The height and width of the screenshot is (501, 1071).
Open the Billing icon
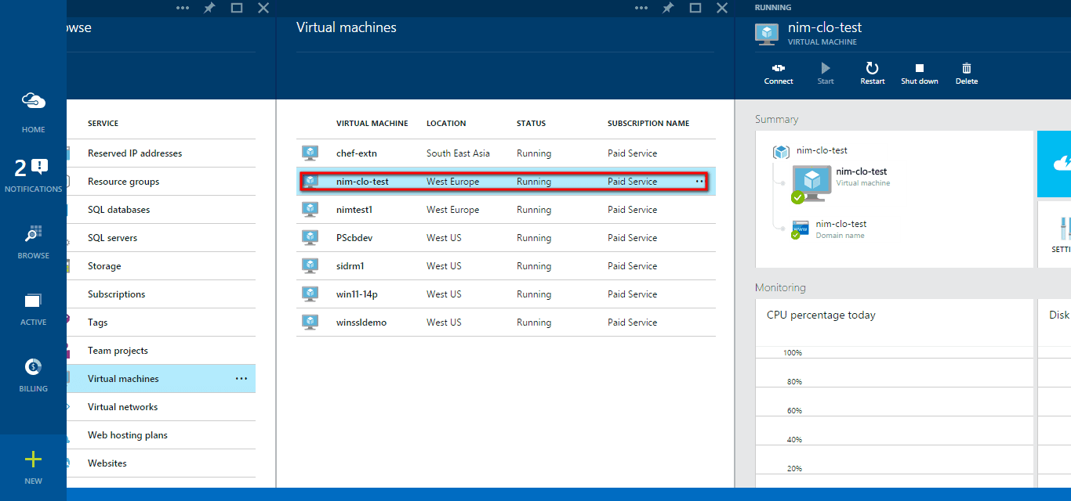pos(33,367)
